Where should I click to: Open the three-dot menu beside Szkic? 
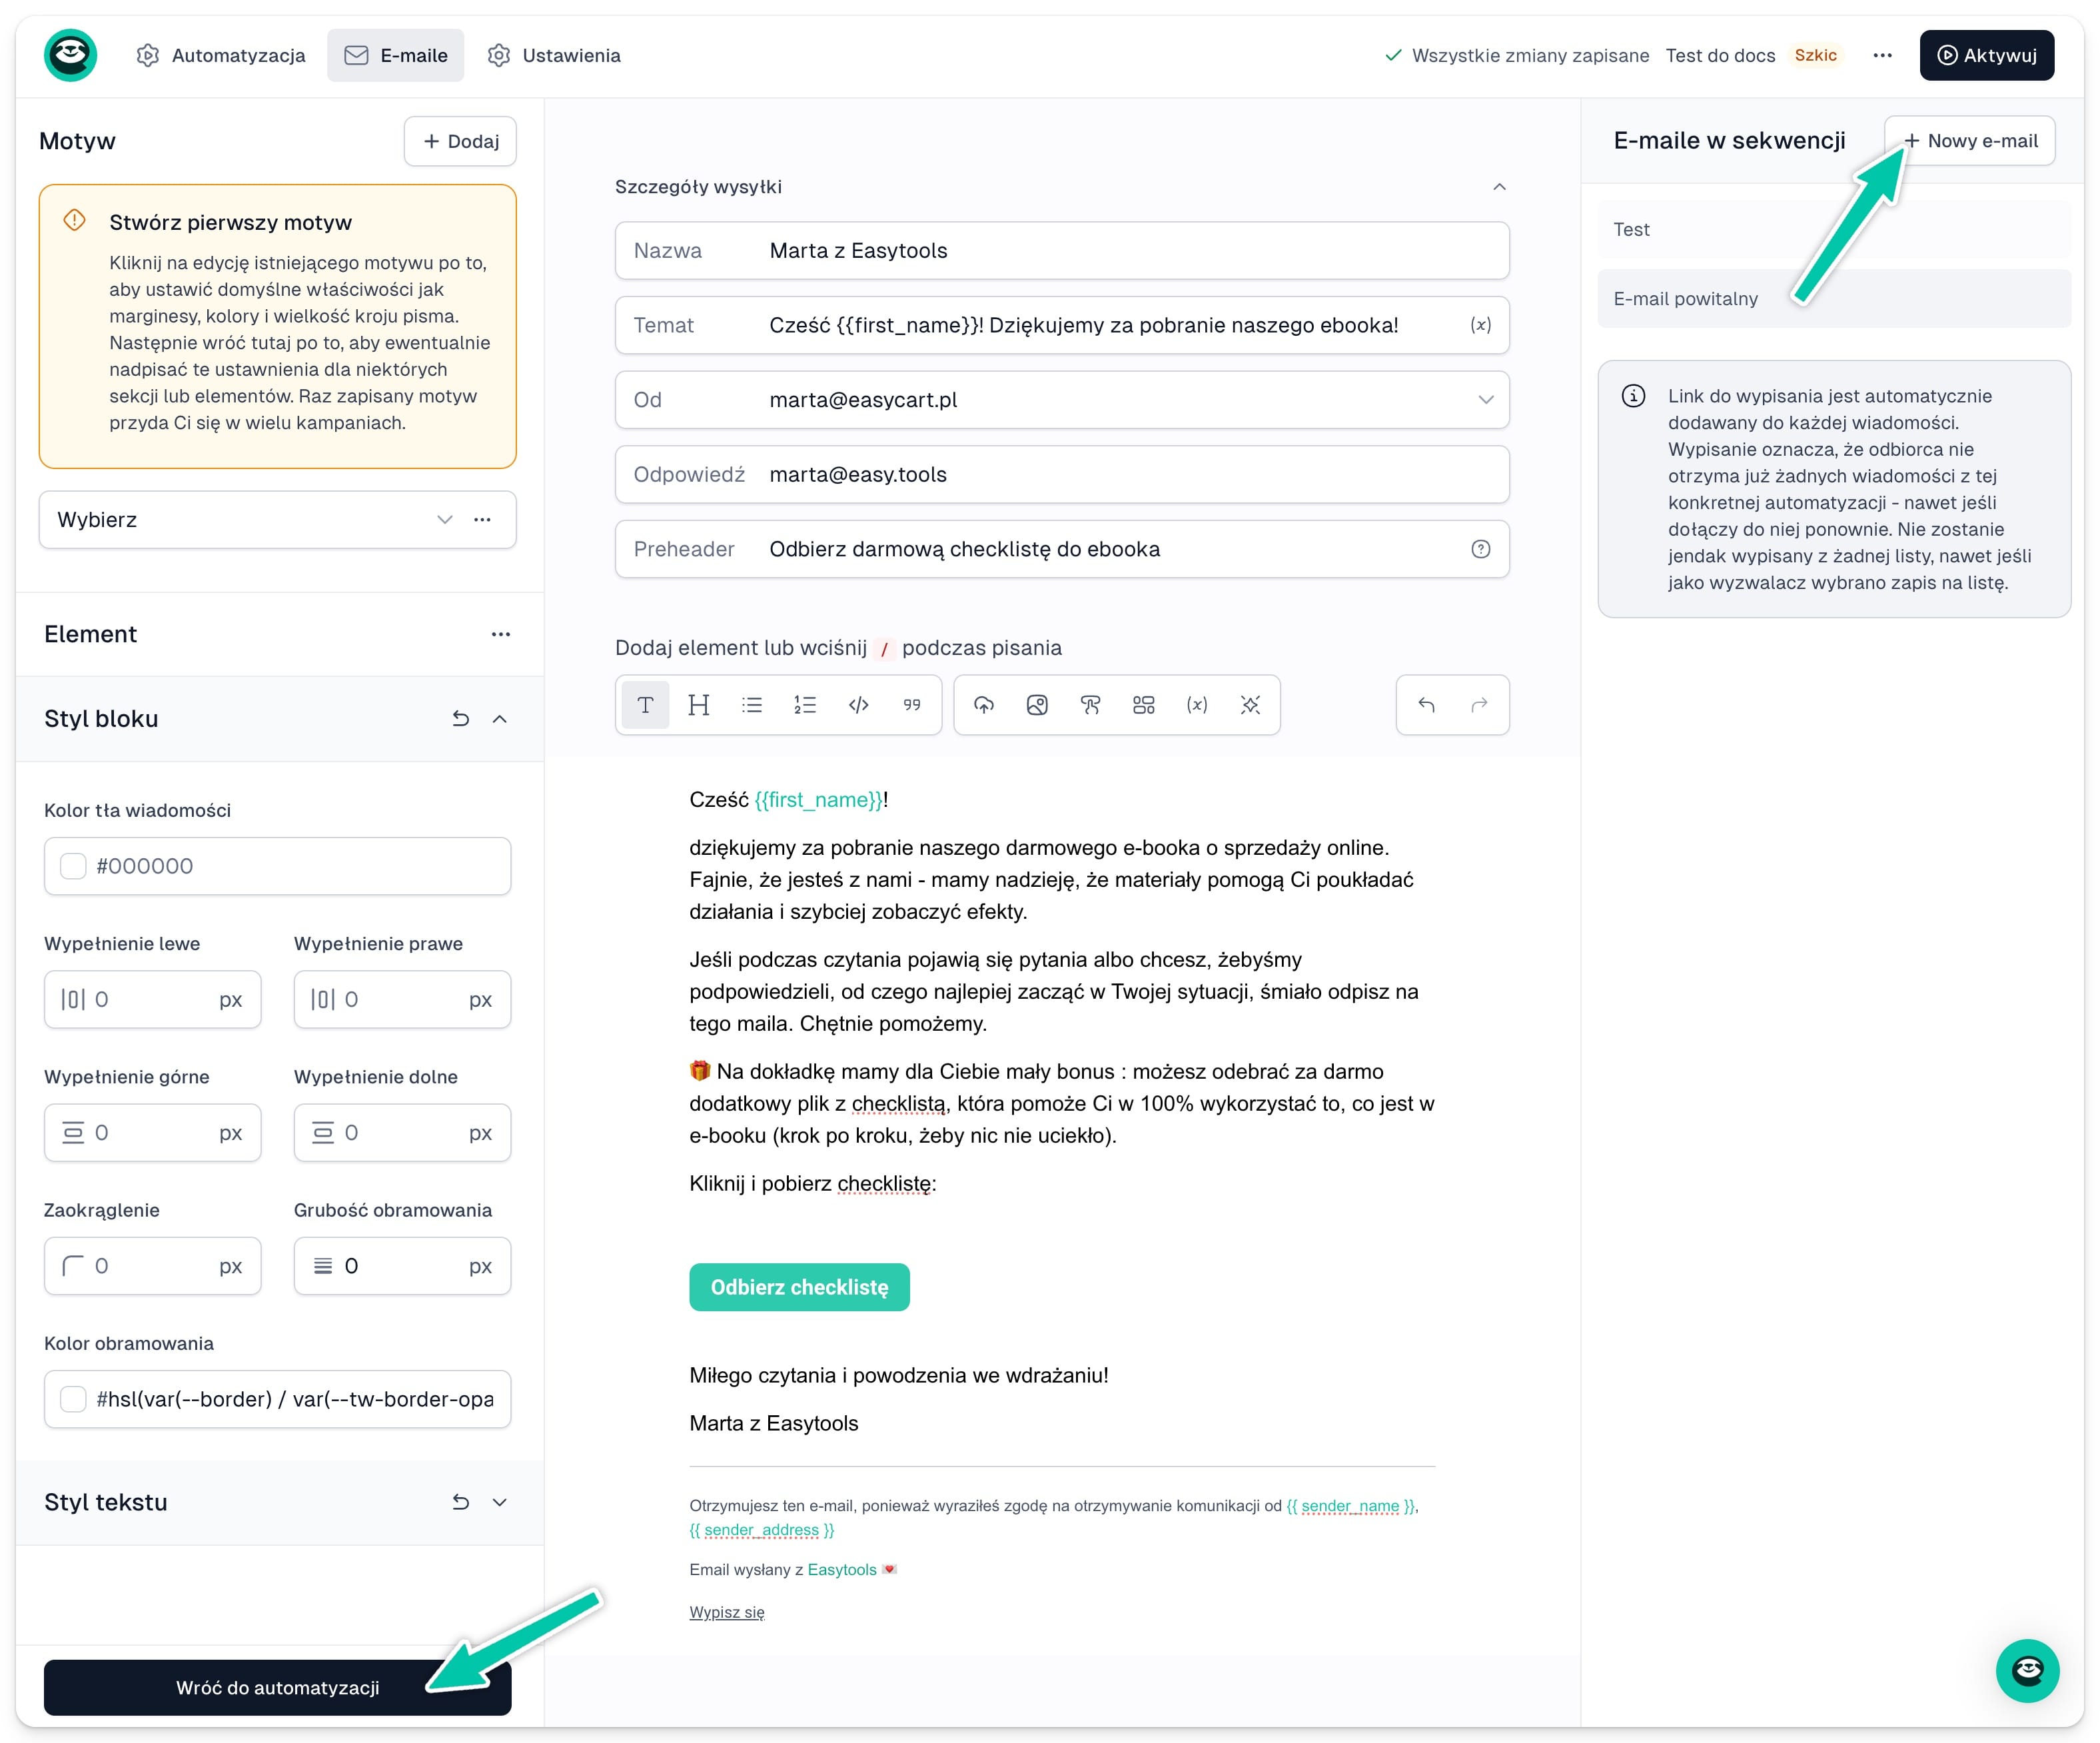tap(1882, 55)
